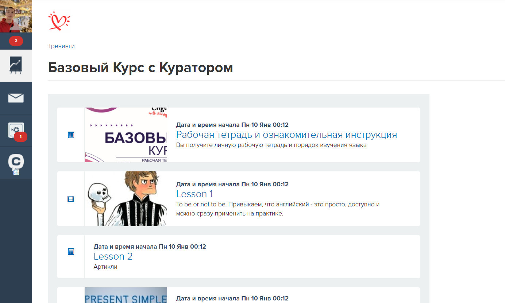505x303 pixels.
Task: Open Рабочая тетрадь и ознакомительная инструкция
Action: click(286, 135)
